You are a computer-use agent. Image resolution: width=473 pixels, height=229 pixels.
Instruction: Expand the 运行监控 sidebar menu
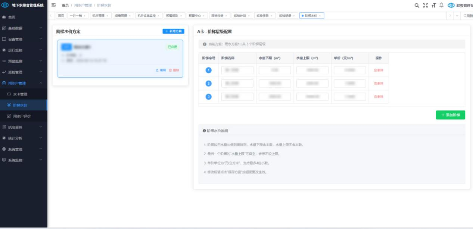pyautogui.click(x=41, y=50)
